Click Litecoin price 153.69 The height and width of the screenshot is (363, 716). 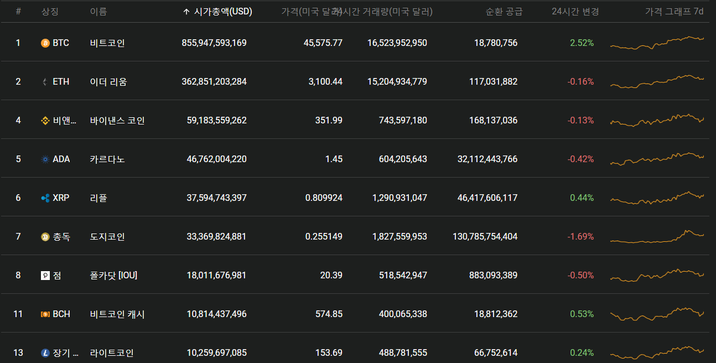pos(330,352)
